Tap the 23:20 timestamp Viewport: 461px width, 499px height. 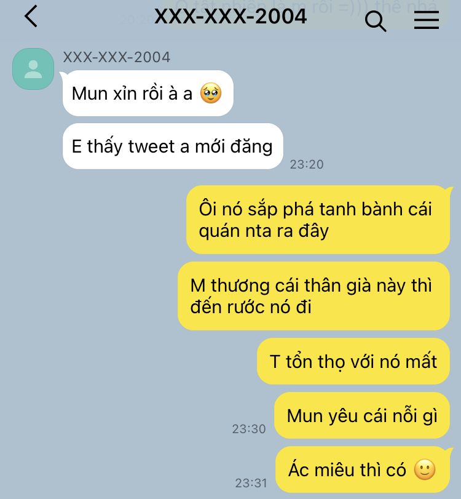coord(307,164)
